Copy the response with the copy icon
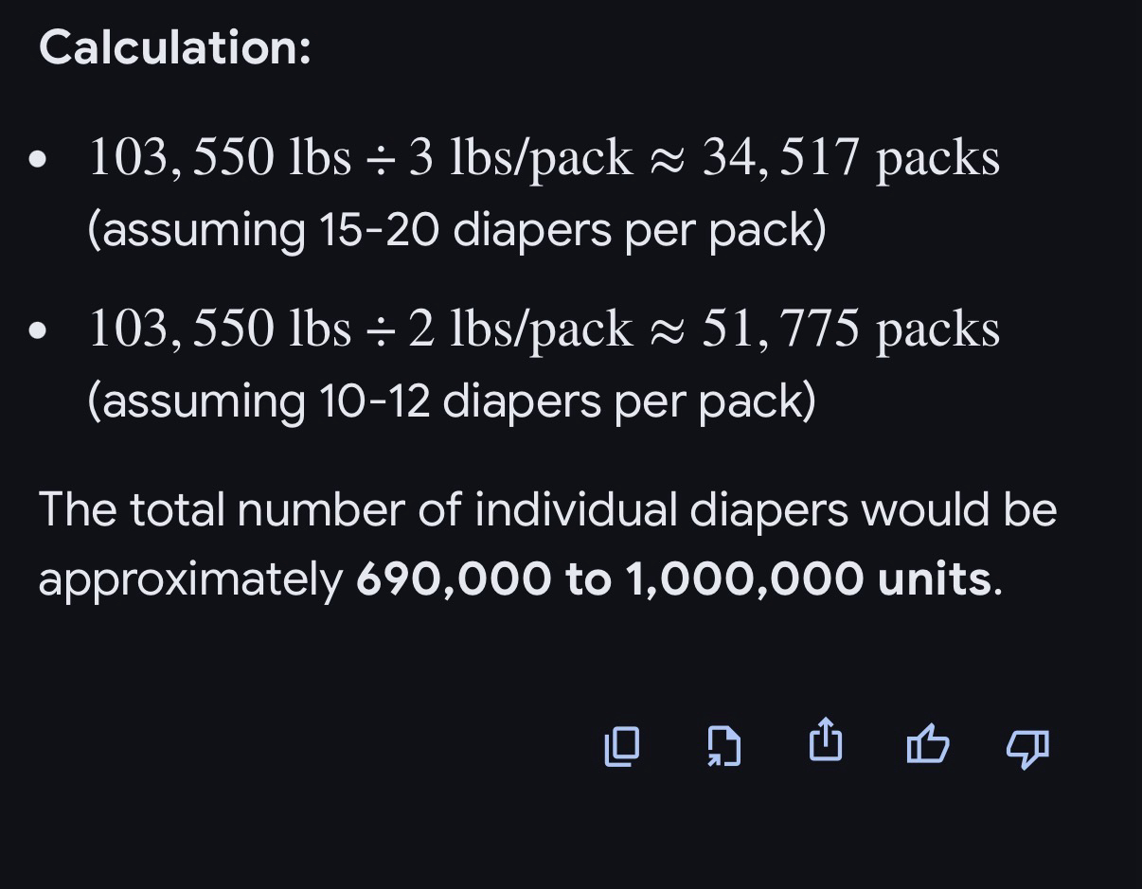Viewport: 1142px width, 889px height. coord(622,746)
